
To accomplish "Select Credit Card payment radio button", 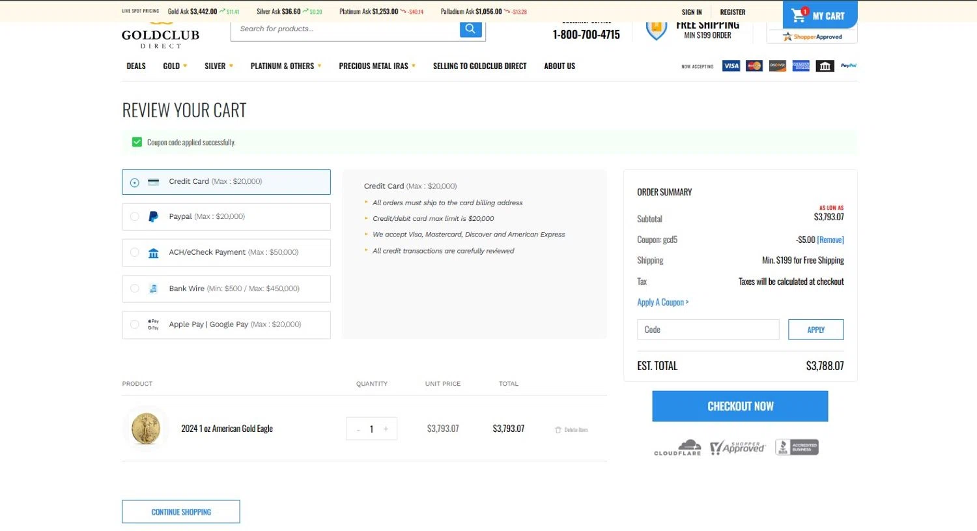I will [135, 182].
